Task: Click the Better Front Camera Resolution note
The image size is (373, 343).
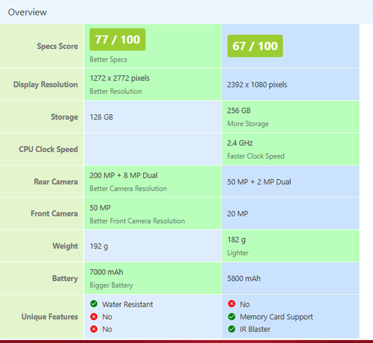Action: point(137,221)
